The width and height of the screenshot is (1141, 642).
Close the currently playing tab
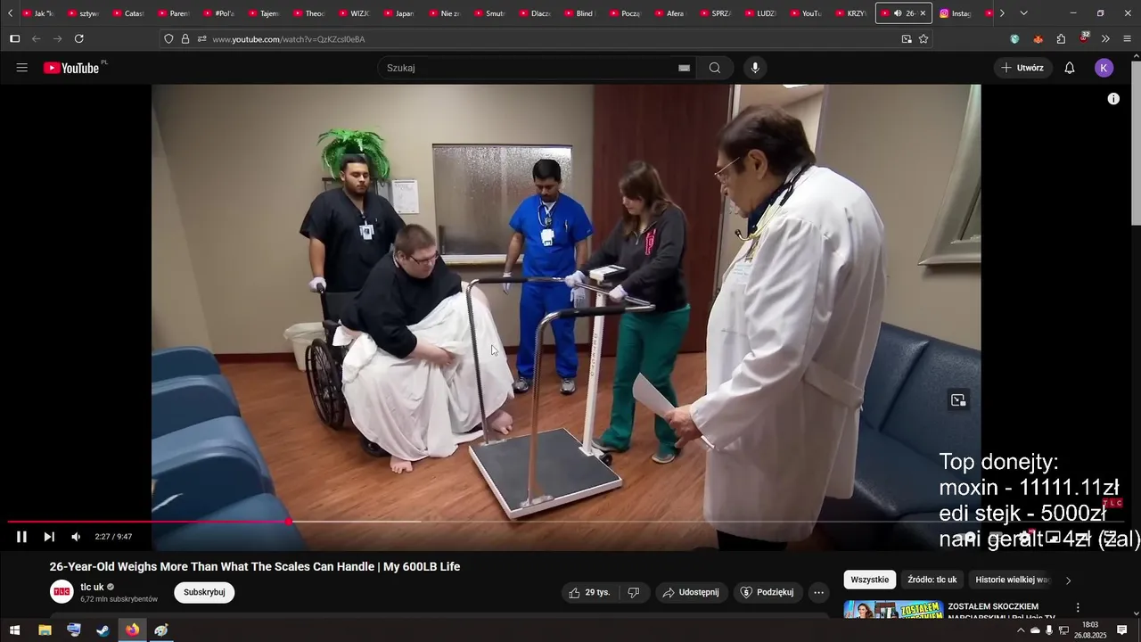[923, 13]
